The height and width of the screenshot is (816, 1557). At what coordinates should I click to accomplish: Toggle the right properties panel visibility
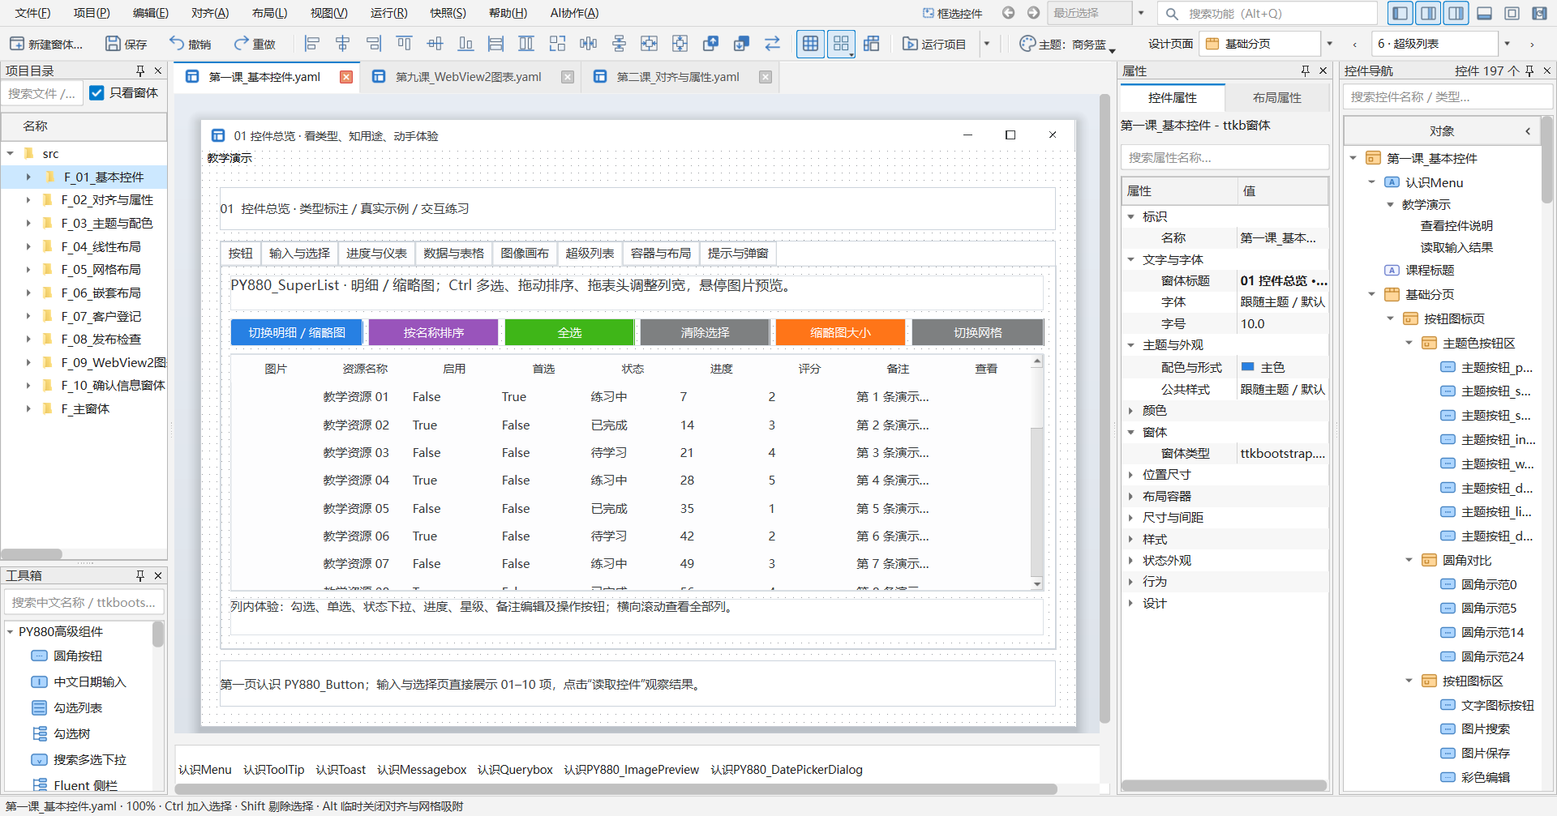coord(1429,13)
